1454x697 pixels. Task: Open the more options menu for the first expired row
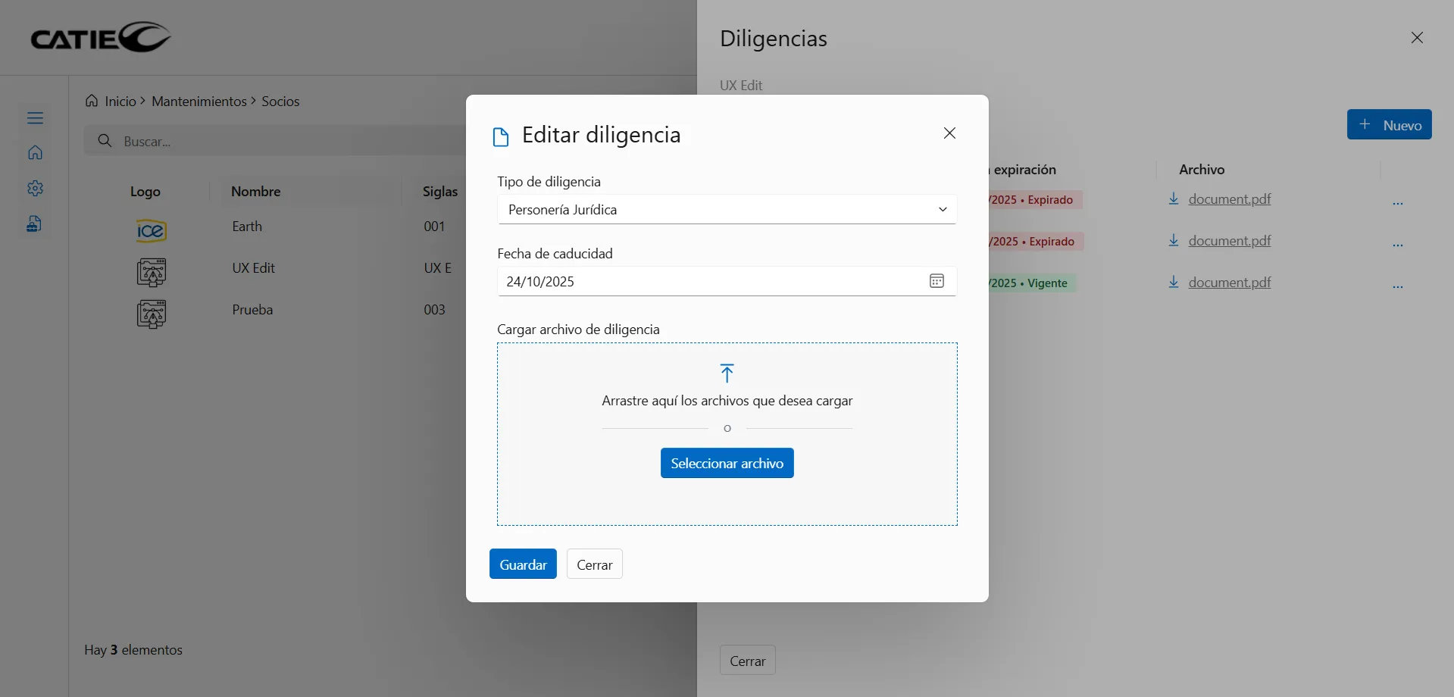coord(1397,203)
